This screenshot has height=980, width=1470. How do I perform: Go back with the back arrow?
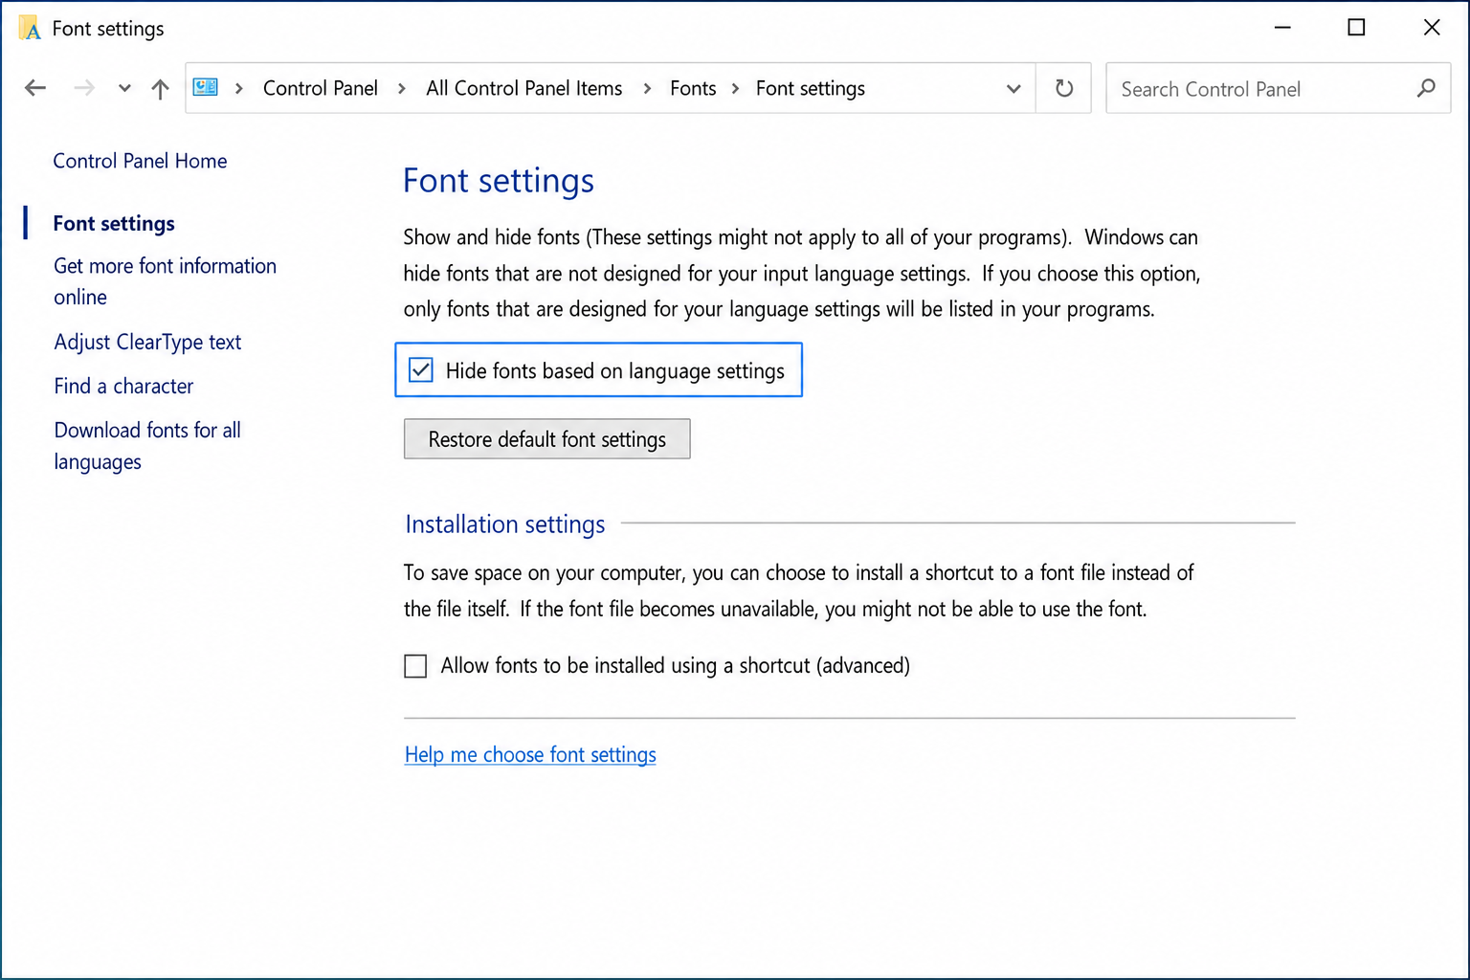[x=35, y=88]
